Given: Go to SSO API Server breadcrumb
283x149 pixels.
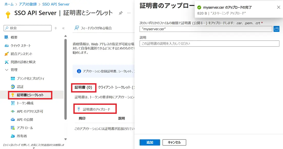Looking at the screenshot, I should coord(56,4).
